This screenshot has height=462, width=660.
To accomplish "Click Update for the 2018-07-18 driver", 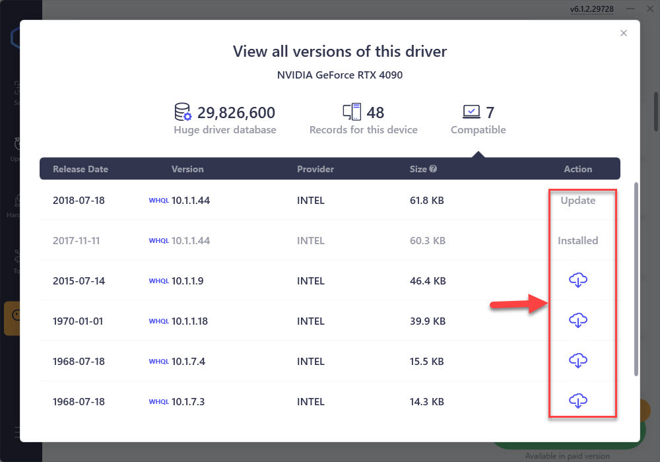I will (x=578, y=201).
